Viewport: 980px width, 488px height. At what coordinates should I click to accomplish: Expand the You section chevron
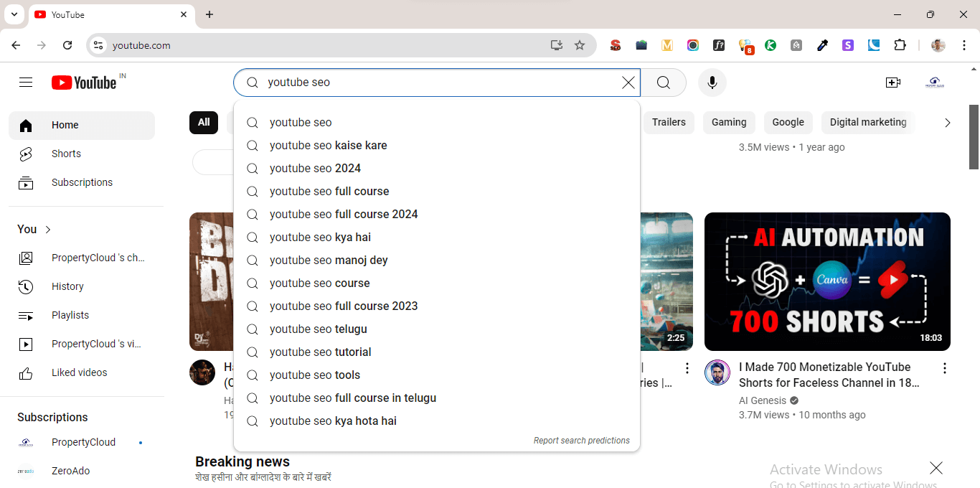(x=48, y=230)
